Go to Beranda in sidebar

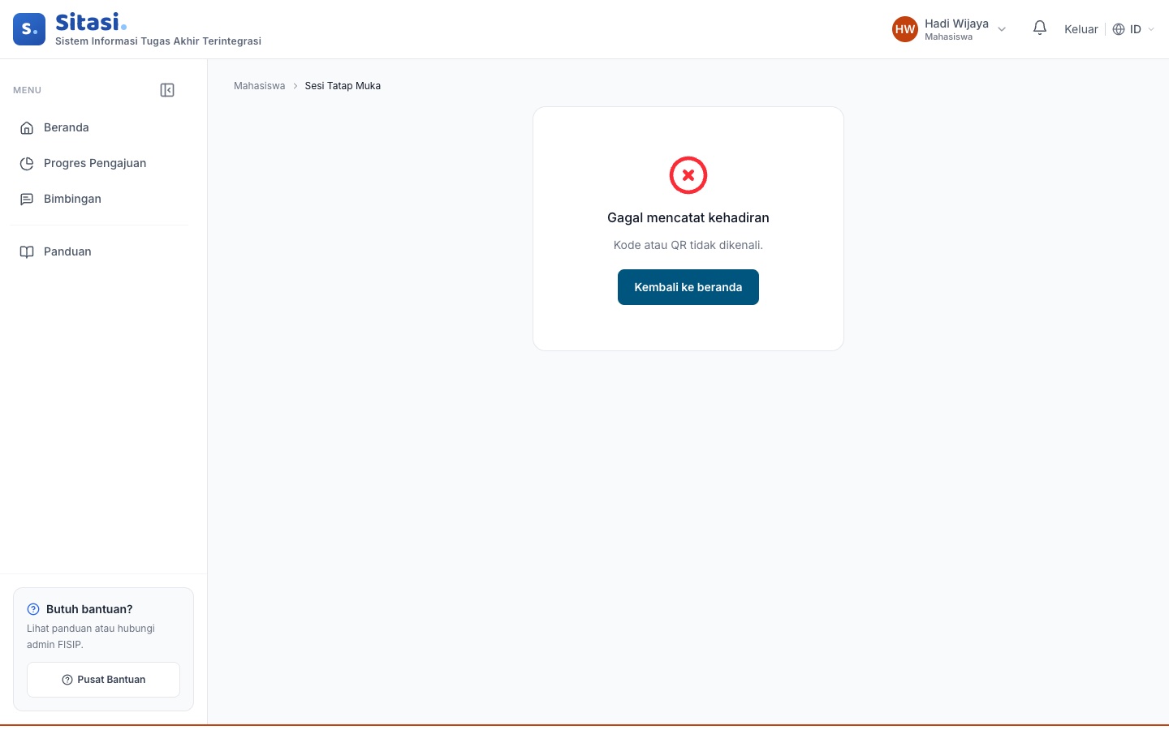pos(99,128)
